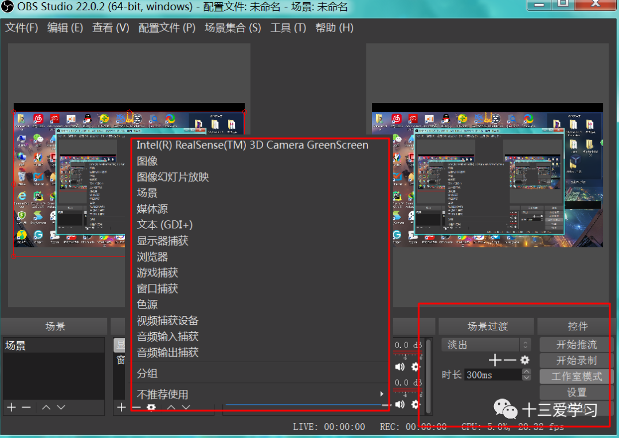Click the 时长 300ms duration field
Viewport: 619px width, 438px height.
click(493, 374)
